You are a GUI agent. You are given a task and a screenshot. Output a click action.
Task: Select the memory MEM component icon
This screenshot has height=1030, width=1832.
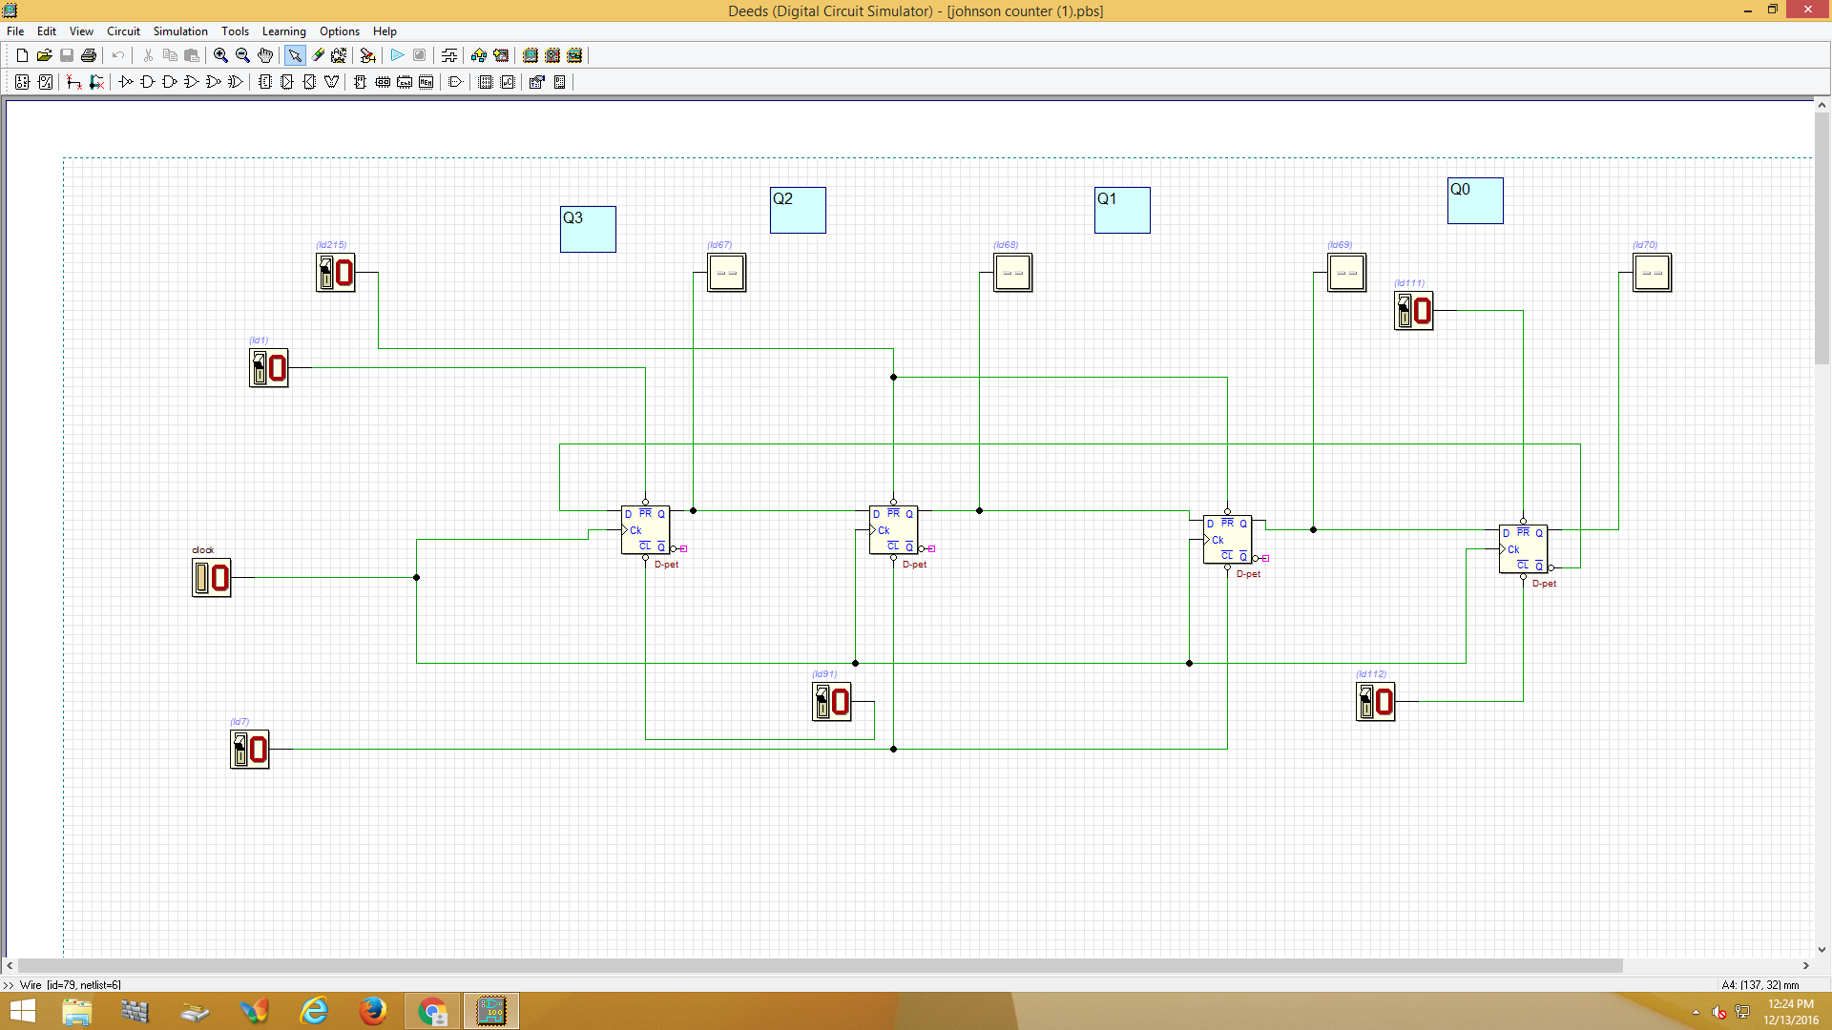pos(427,82)
